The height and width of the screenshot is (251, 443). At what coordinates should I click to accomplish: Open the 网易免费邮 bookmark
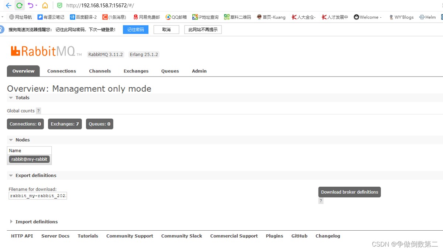coord(147,17)
